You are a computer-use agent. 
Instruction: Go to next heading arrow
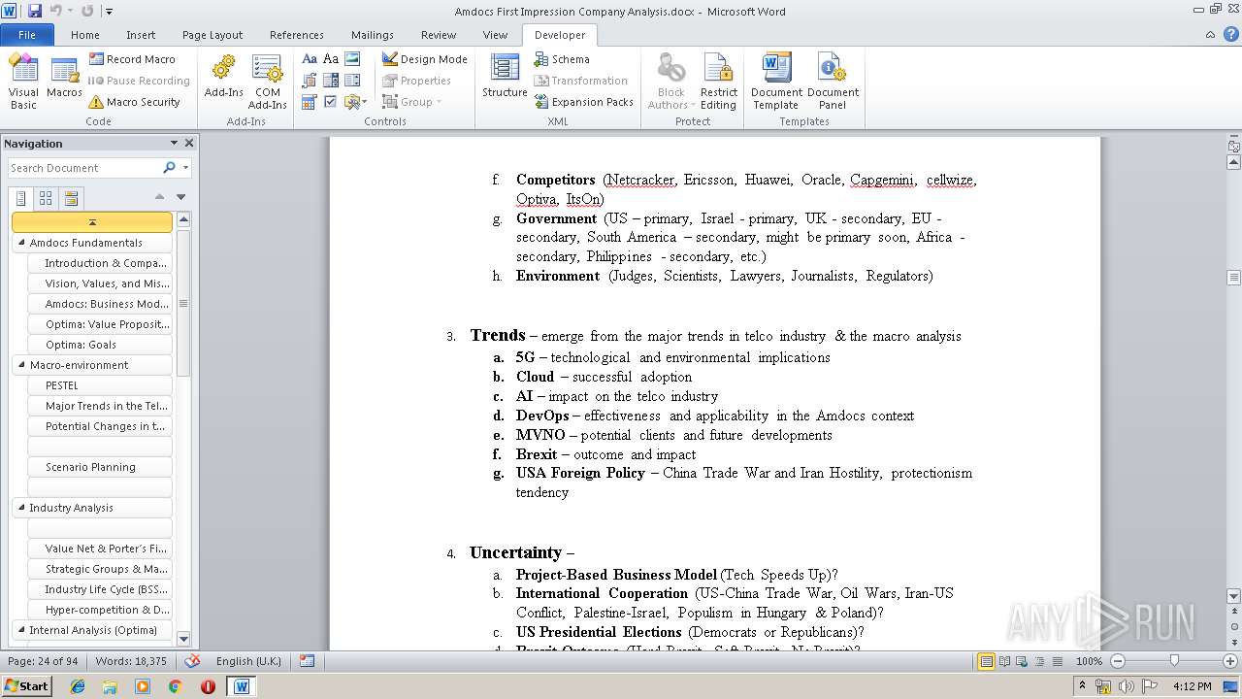point(180,197)
